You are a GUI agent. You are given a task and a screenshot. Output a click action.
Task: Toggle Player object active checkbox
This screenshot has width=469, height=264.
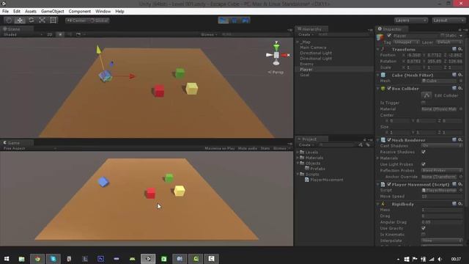coord(389,36)
